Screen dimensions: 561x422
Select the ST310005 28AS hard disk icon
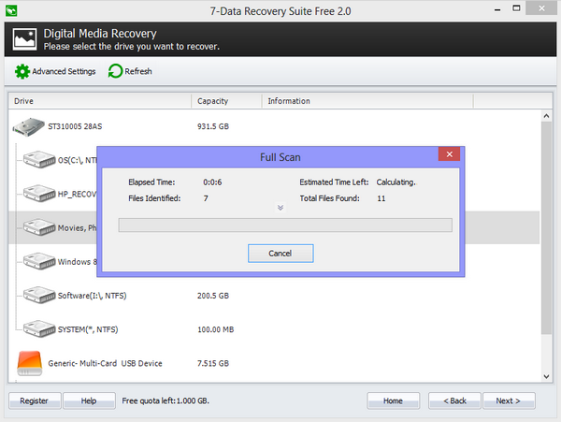pyautogui.click(x=28, y=126)
